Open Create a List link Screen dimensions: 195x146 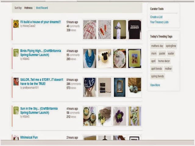pos(156,17)
